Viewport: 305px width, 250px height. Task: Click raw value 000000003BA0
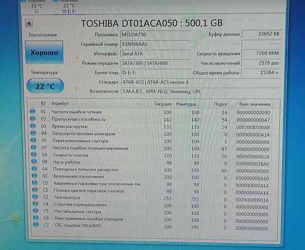tap(252, 164)
